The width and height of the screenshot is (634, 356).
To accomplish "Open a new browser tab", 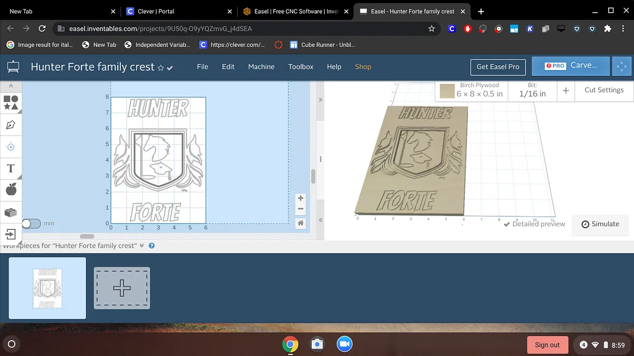I will pyautogui.click(x=481, y=11).
